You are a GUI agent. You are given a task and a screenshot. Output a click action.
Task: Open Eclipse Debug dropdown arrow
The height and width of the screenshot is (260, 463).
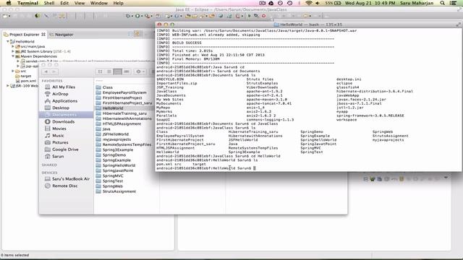click(132, 16)
